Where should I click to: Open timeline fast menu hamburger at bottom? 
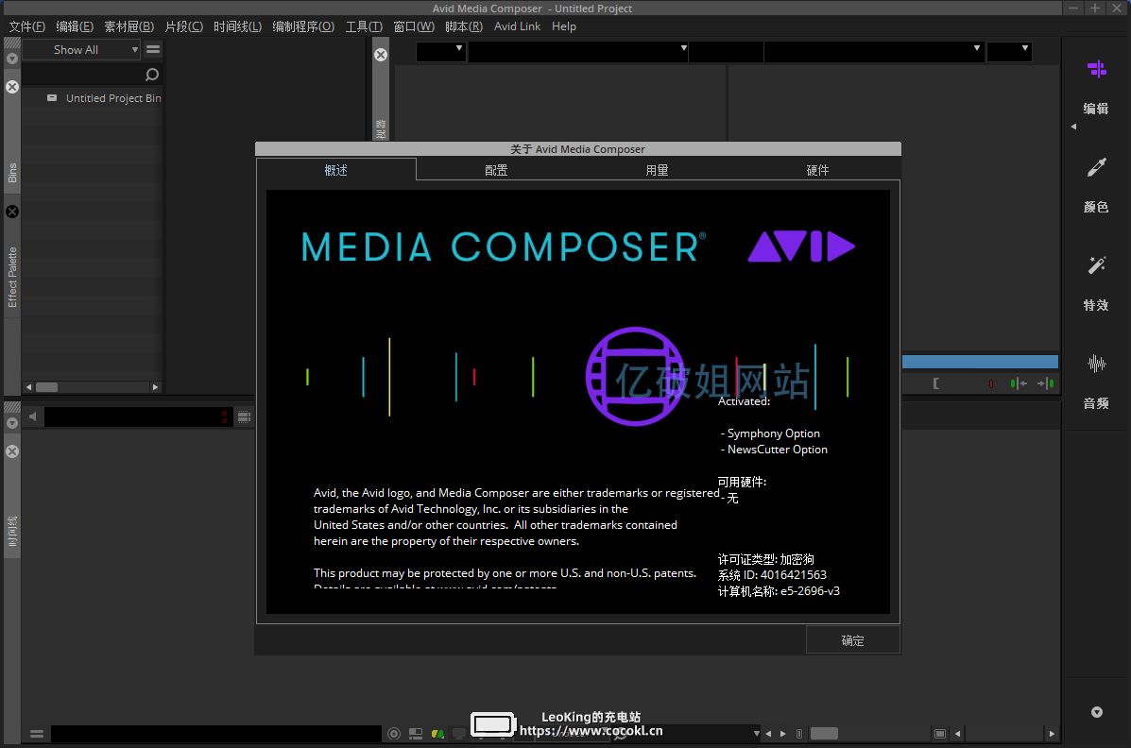point(37,734)
